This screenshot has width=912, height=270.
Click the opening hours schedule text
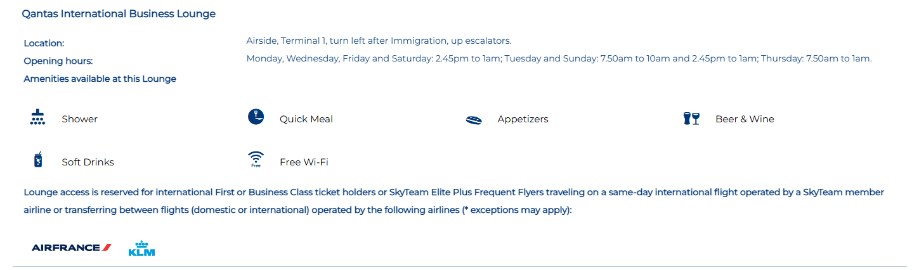point(559,58)
